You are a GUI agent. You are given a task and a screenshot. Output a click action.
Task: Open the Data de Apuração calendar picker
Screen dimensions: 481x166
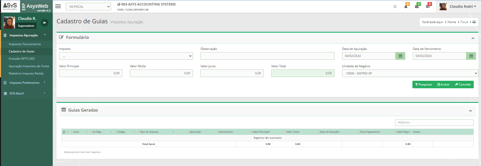pyautogui.click(x=400, y=56)
